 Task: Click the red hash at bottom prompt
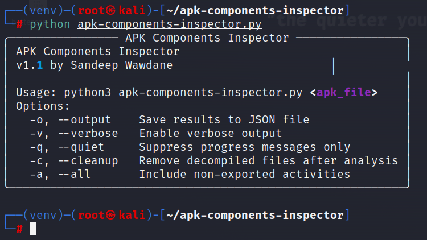(19, 229)
